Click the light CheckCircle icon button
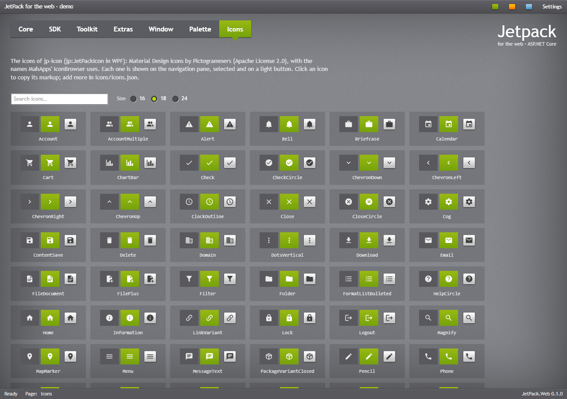Image resolution: width=567 pixels, height=399 pixels. coord(310,163)
